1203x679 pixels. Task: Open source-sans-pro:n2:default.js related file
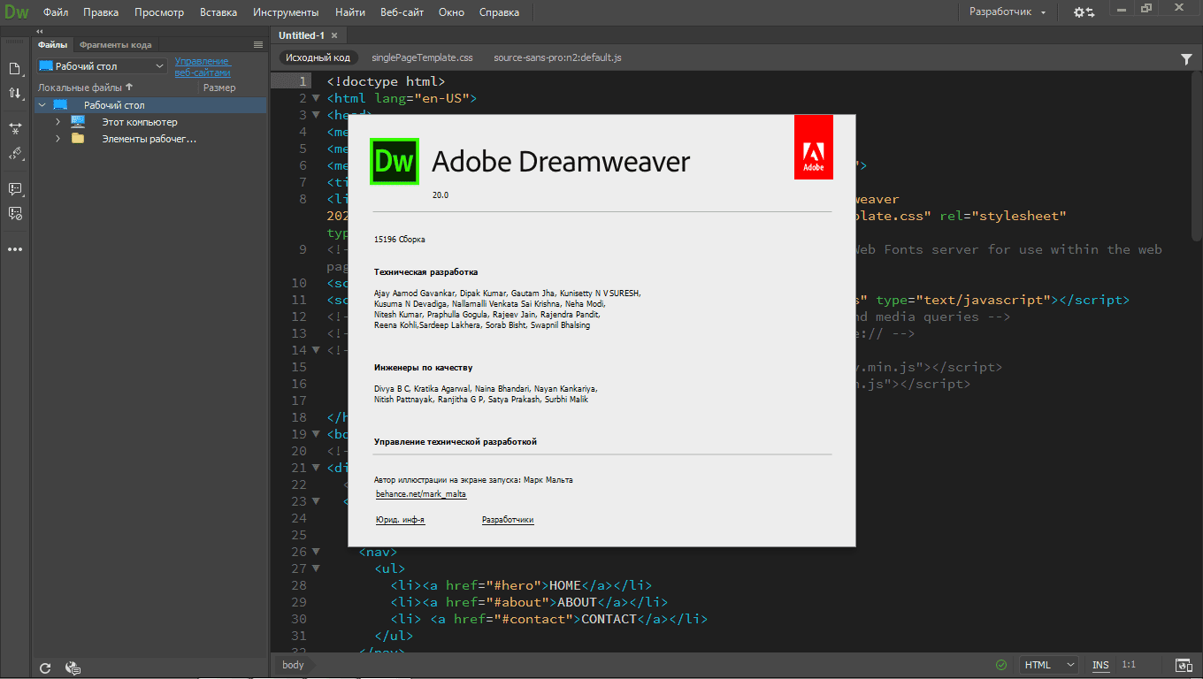(557, 57)
